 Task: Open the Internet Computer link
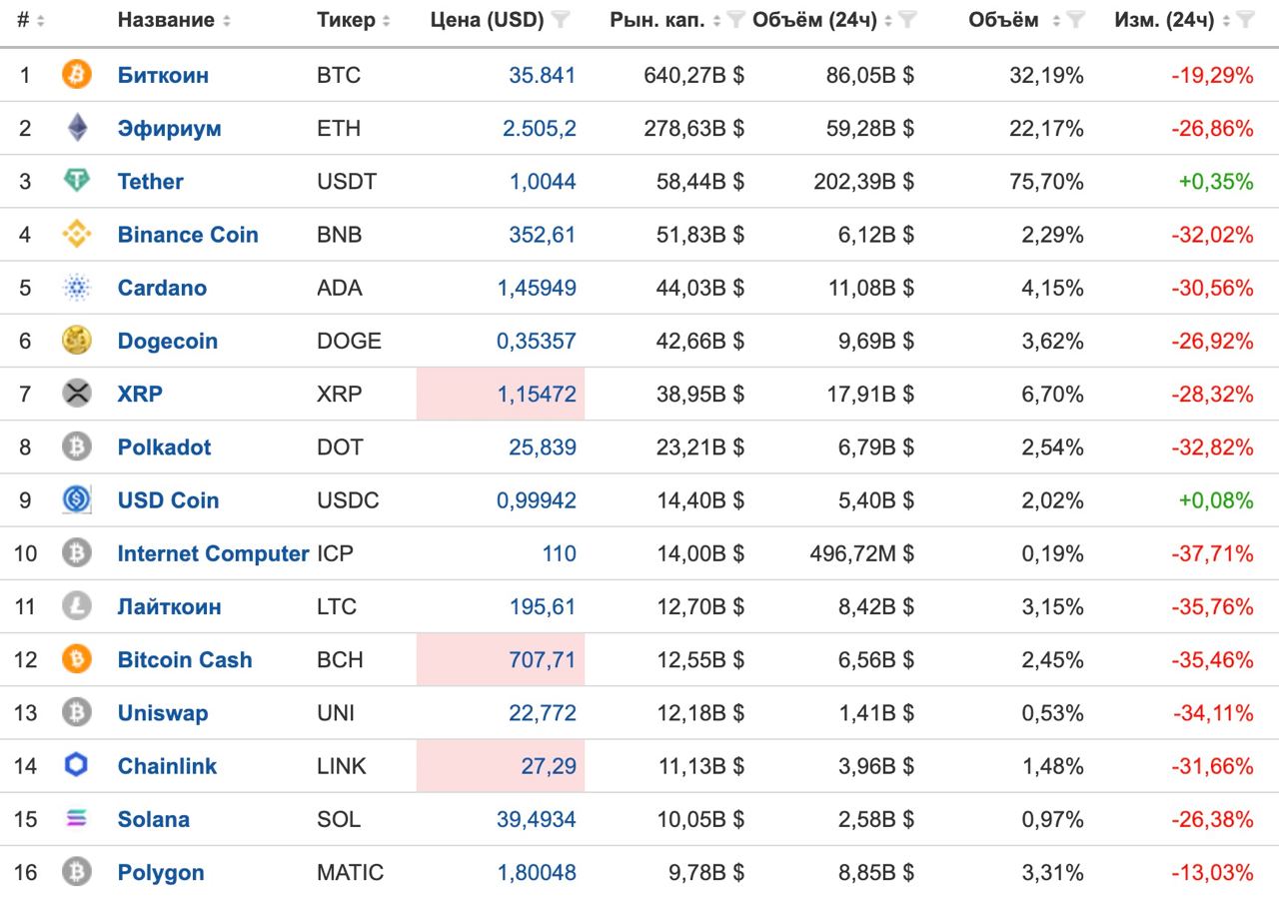tap(213, 553)
